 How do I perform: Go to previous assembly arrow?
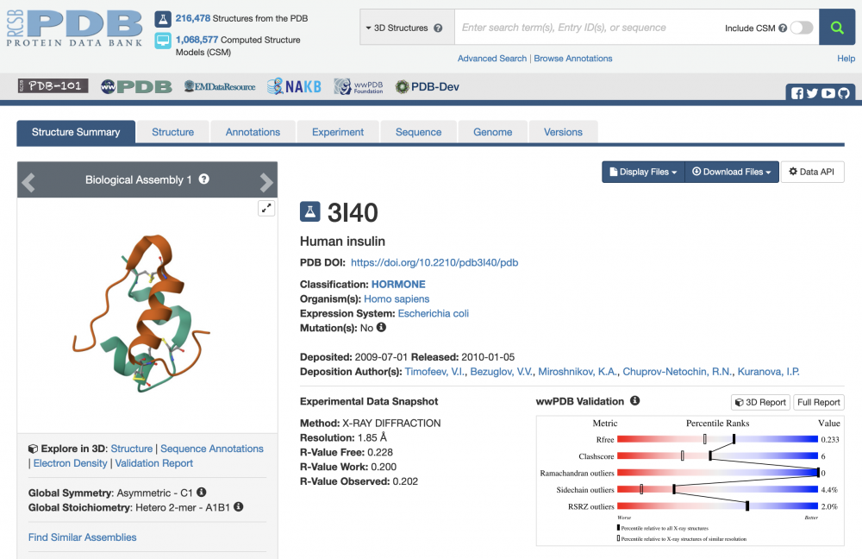point(28,182)
